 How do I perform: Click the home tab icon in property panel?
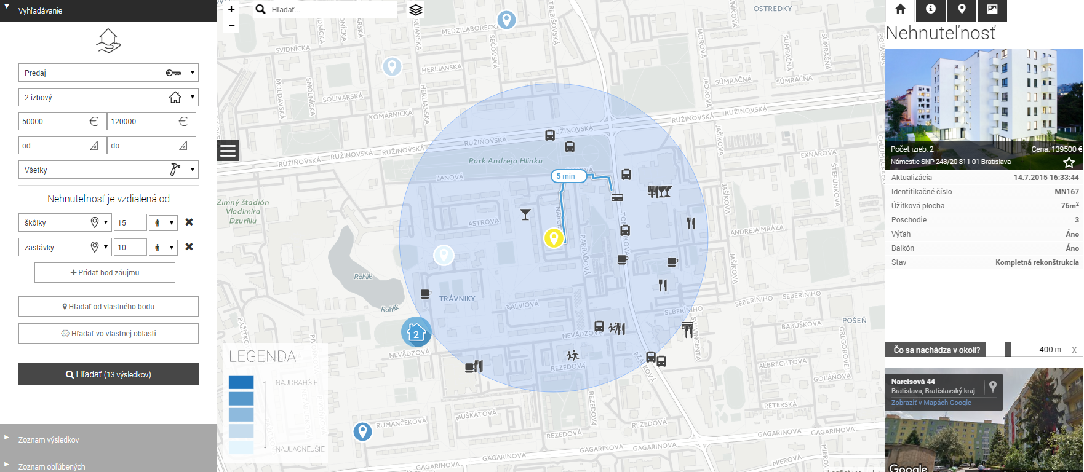pos(900,9)
